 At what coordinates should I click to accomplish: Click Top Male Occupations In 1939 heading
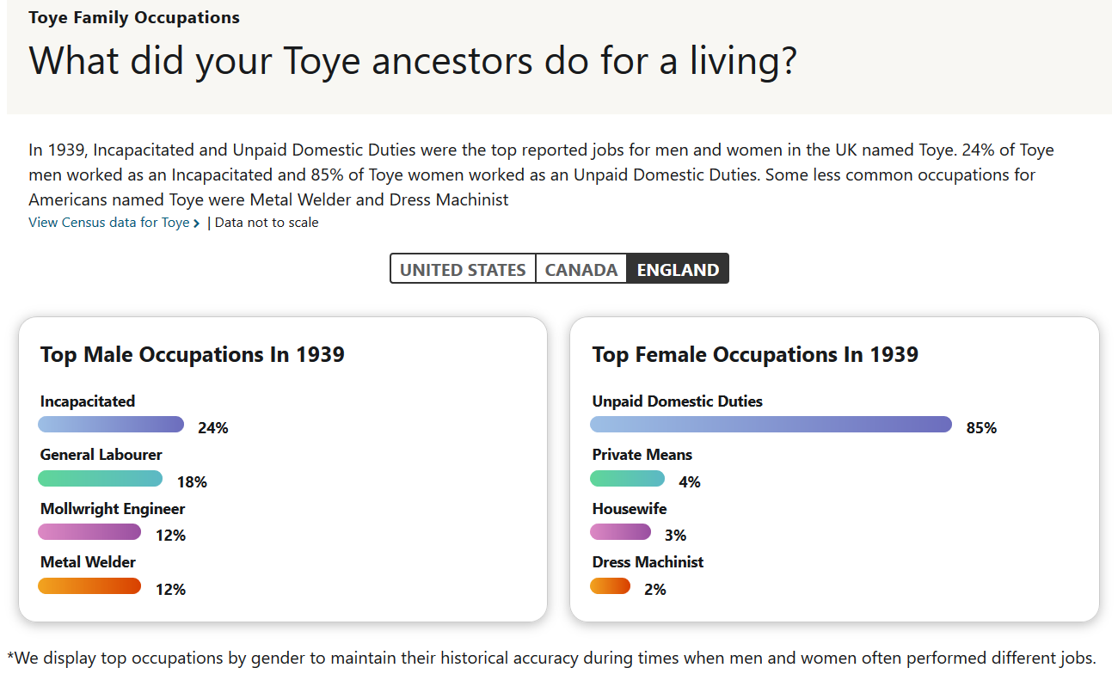tap(193, 354)
